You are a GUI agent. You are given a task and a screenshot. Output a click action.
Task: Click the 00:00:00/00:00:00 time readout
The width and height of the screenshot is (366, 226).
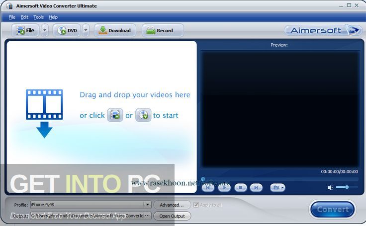339,172
